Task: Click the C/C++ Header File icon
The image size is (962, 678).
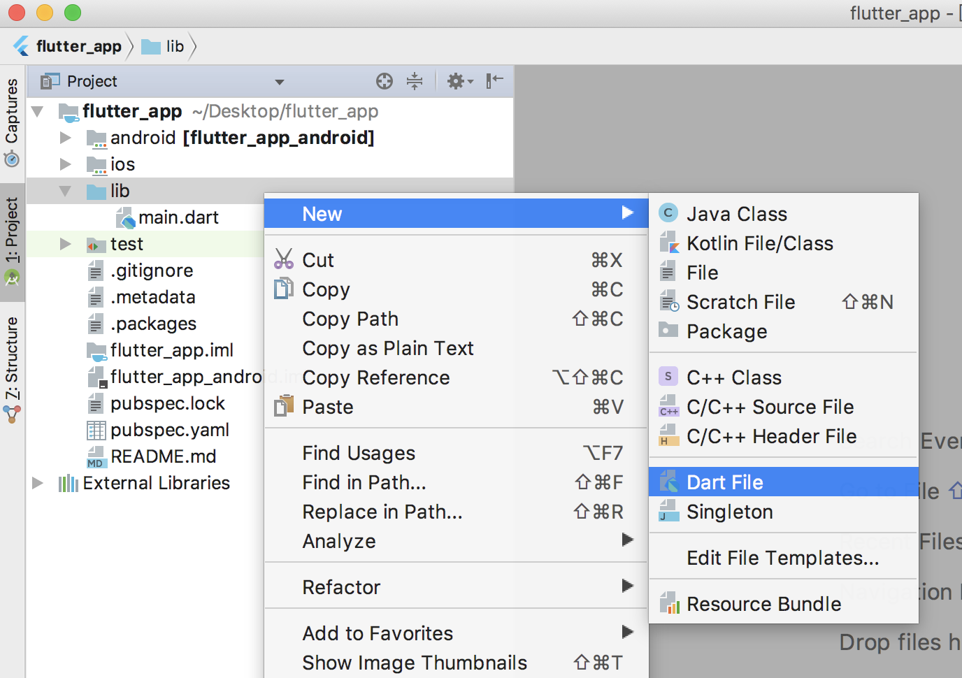Action: point(669,435)
